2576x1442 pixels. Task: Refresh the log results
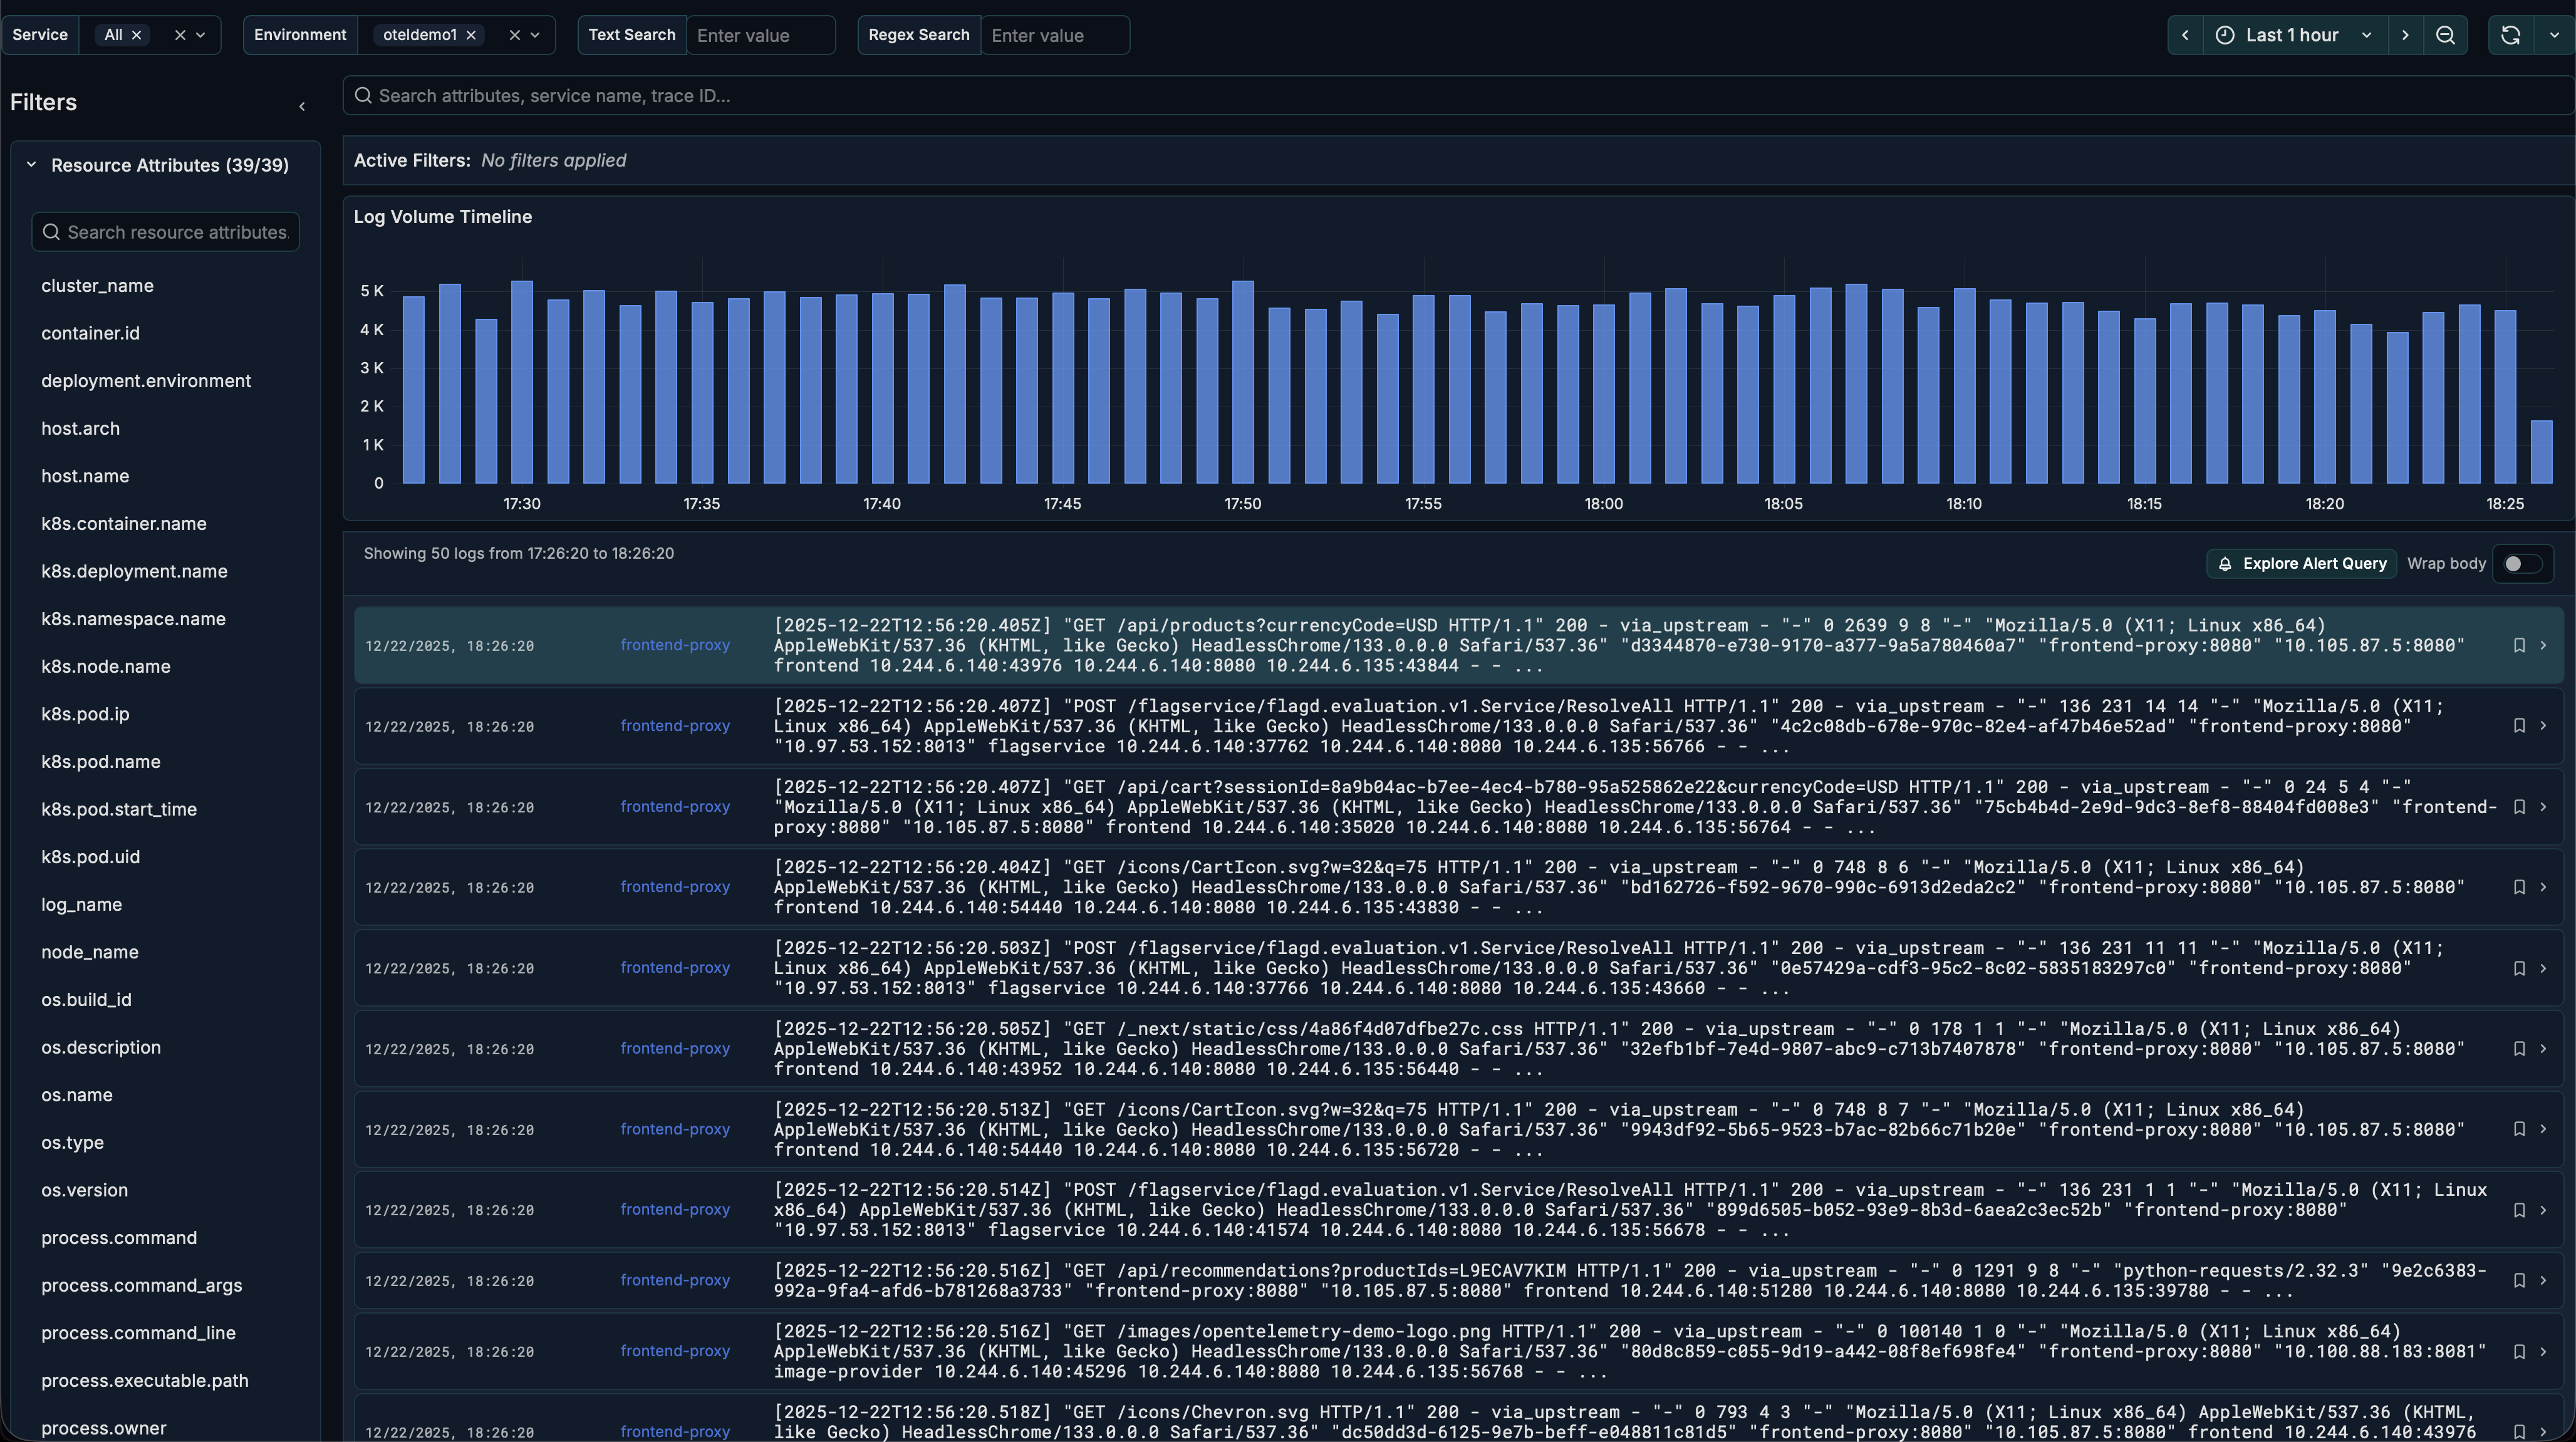(x=2510, y=35)
